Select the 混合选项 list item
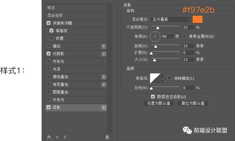The image size is (235, 141). (76, 15)
